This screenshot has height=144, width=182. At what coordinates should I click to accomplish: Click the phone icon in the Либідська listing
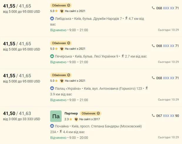153,8
